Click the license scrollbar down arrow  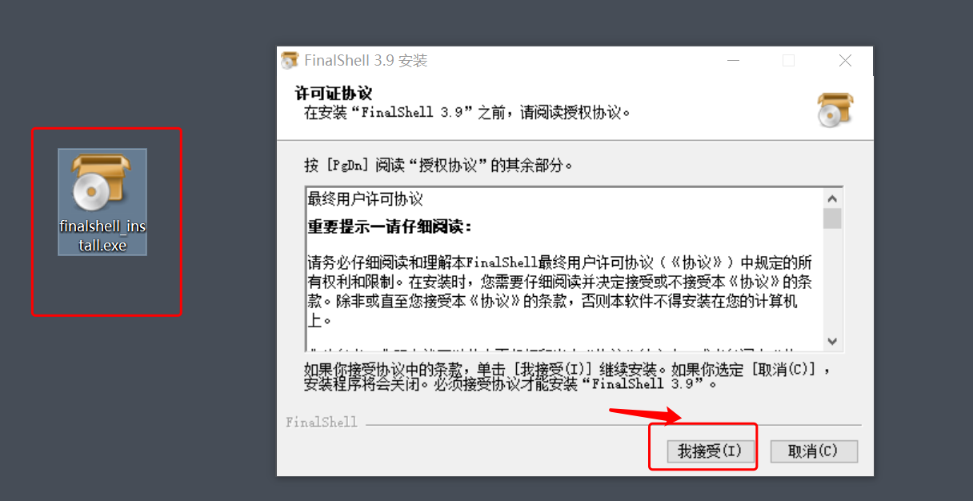click(x=832, y=341)
